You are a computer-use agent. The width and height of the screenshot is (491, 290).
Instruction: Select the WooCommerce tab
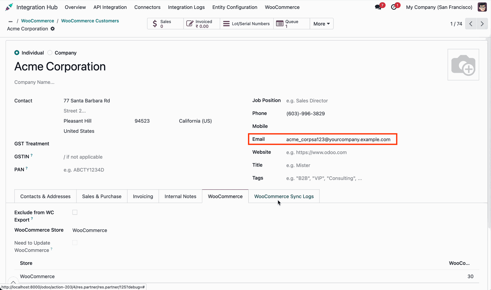coord(225,196)
